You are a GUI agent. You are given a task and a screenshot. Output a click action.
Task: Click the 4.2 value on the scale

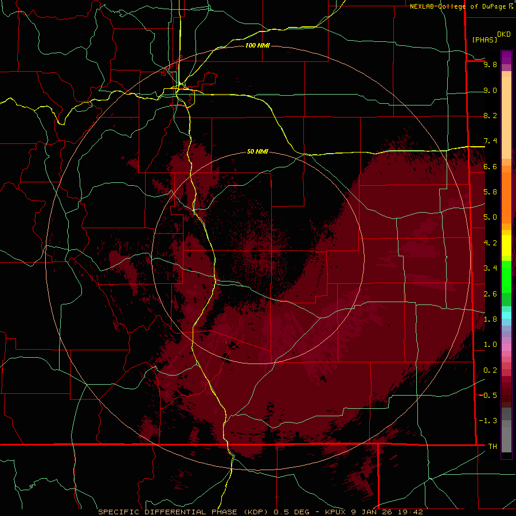coord(490,243)
